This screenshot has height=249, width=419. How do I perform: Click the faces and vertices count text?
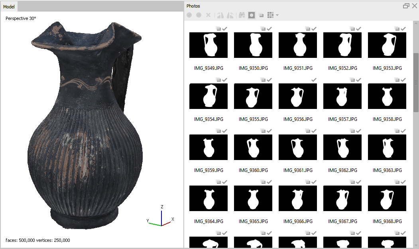(x=38, y=240)
